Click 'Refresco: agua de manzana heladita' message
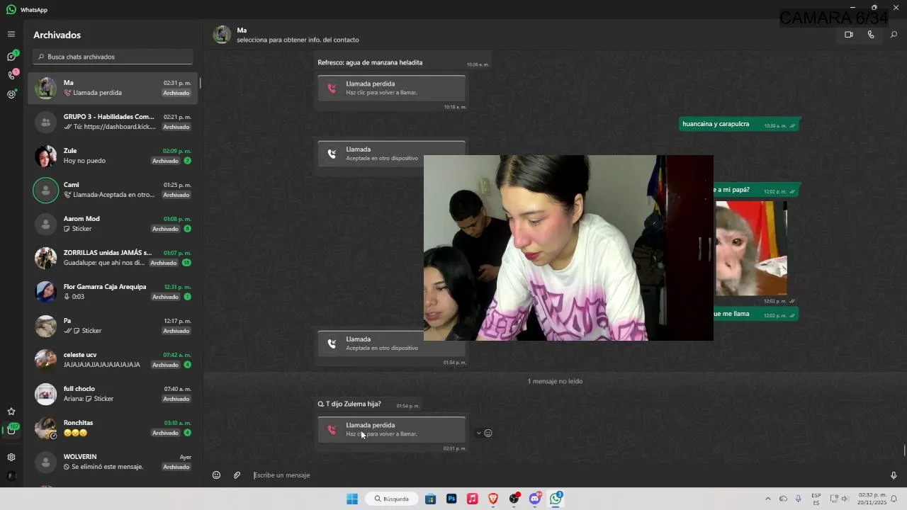 [x=370, y=62]
